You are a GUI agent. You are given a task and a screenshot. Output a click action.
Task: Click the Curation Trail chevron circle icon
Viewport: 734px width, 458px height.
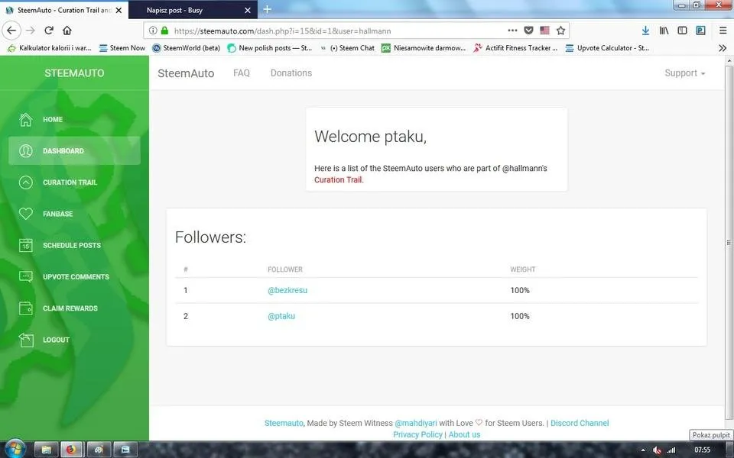click(x=26, y=182)
